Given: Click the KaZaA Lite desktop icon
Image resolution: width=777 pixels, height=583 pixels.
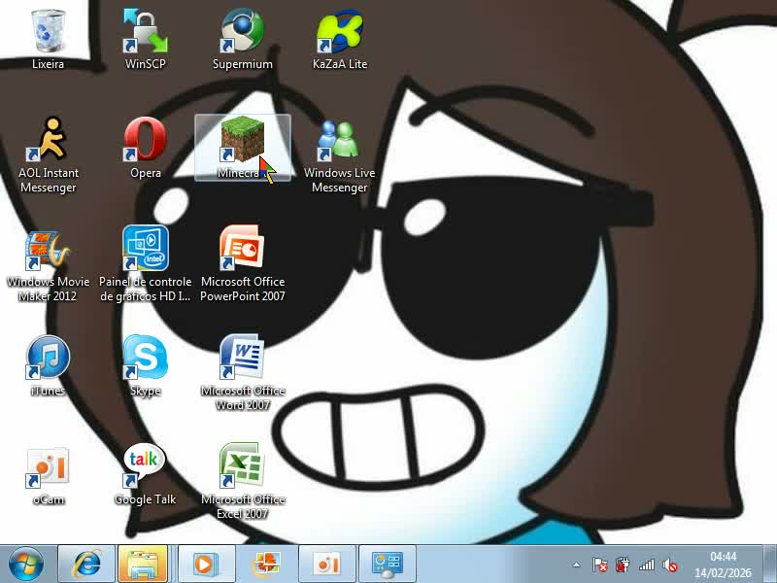Looking at the screenshot, I should click(x=339, y=32).
